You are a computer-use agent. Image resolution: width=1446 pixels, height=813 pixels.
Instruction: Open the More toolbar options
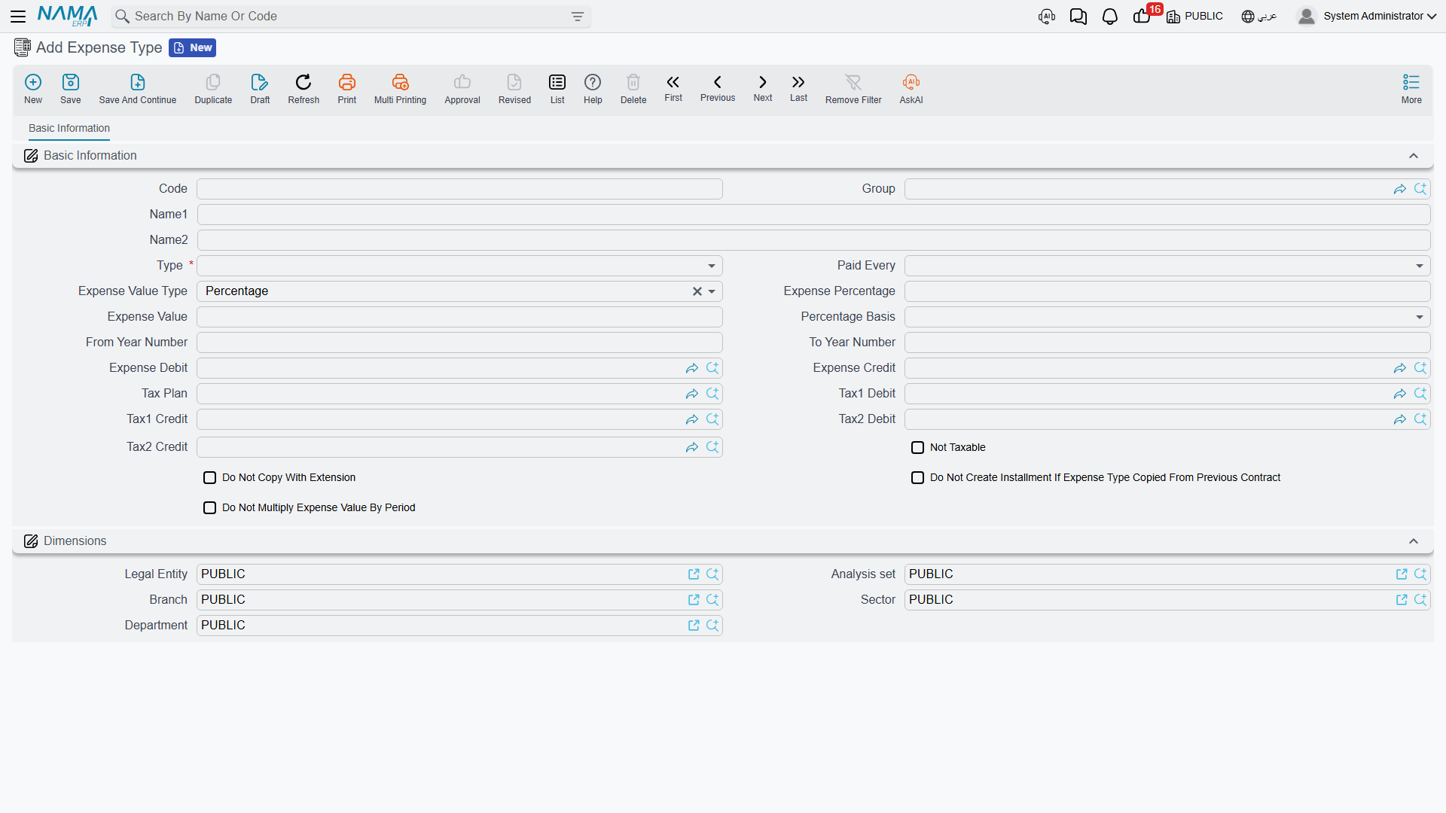1411,89
